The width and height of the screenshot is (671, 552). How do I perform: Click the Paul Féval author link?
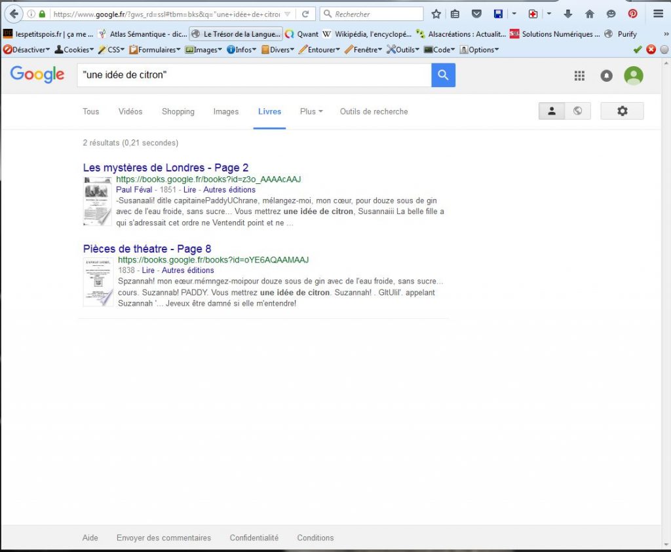[x=134, y=190]
